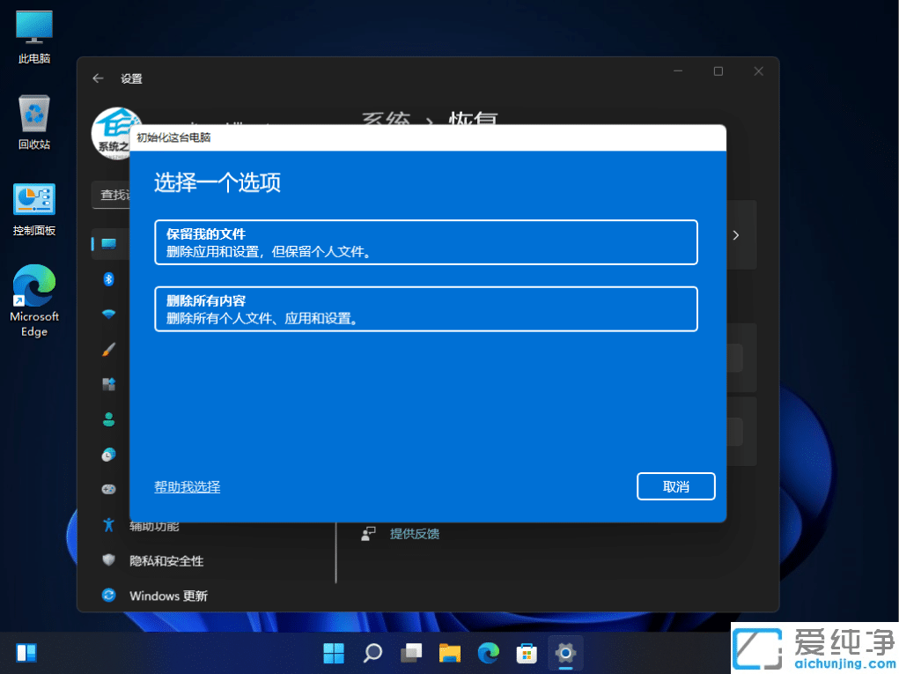
Task: Open the 帮助我选择 help link
Action: [187, 485]
